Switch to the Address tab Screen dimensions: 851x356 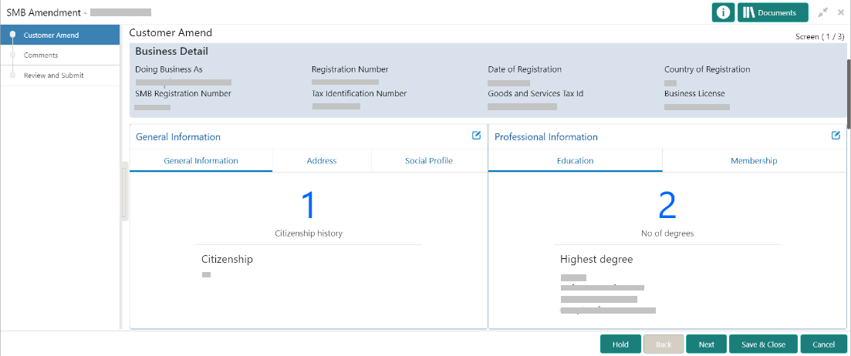322,161
